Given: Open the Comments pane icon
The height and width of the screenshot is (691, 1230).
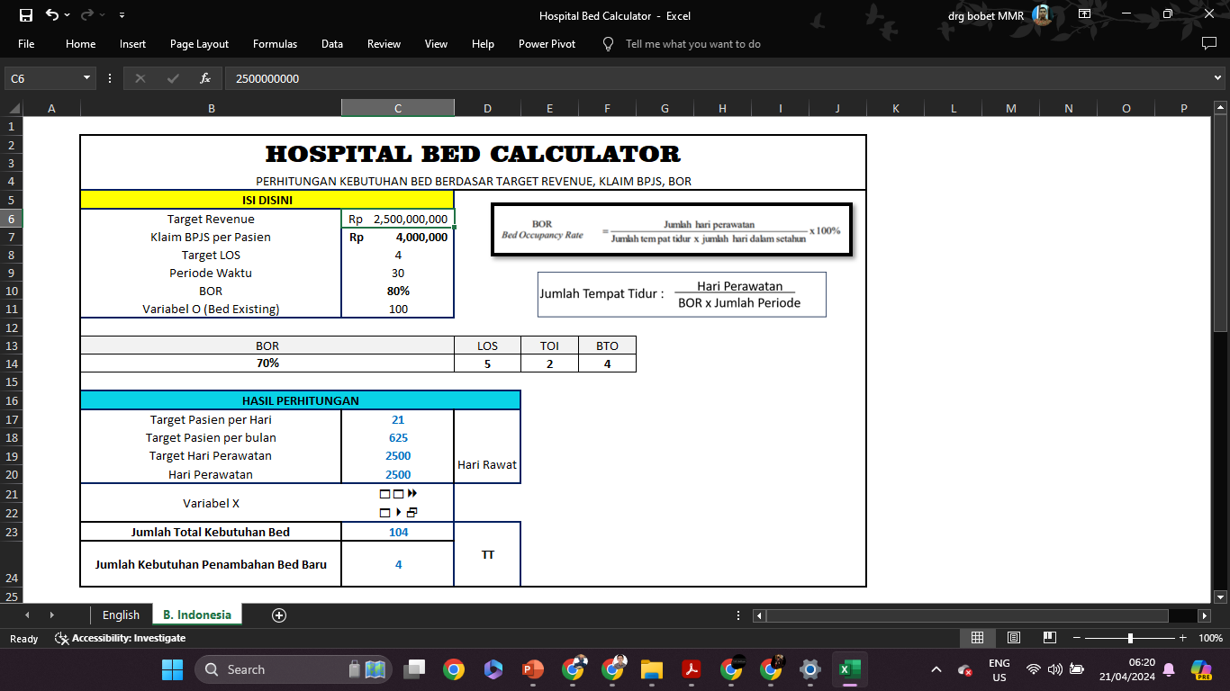Looking at the screenshot, I should pos(1209,44).
